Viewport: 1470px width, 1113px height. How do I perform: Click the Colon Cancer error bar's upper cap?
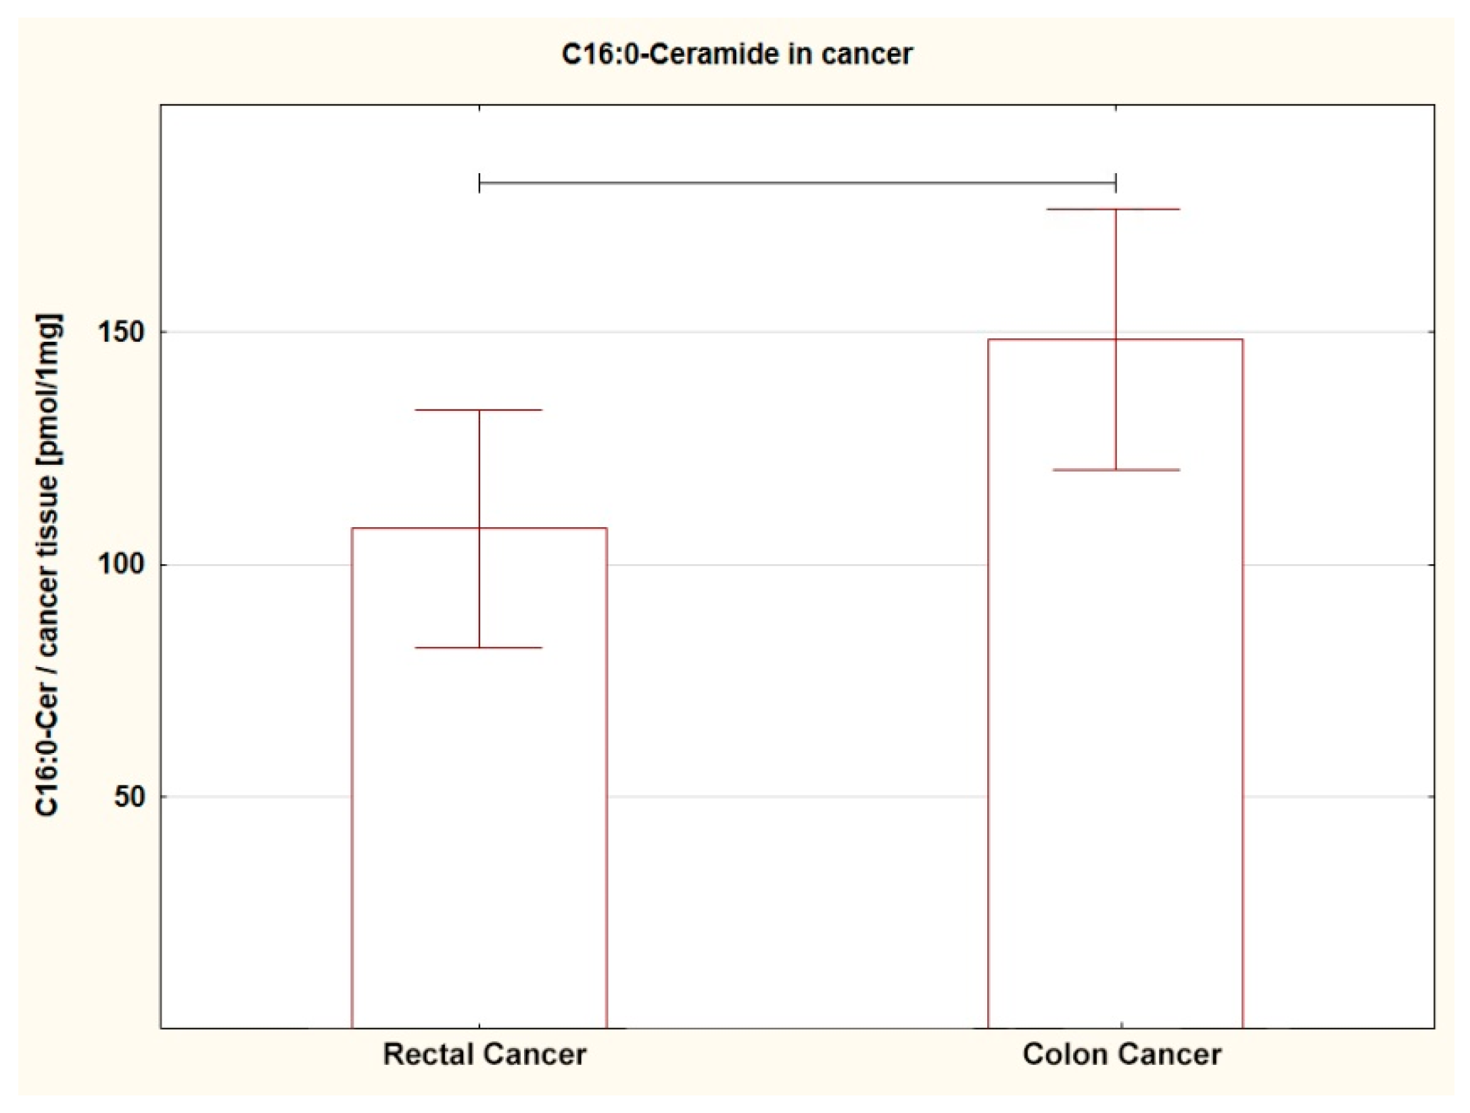point(1114,209)
